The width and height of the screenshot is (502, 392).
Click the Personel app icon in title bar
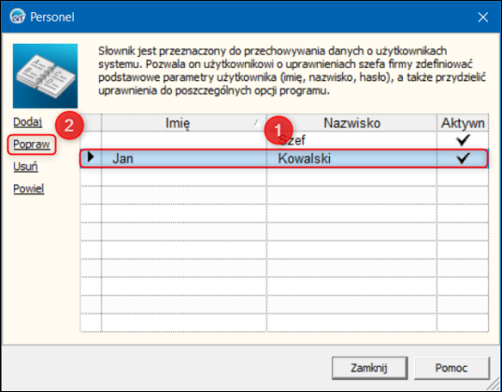[17, 16]
